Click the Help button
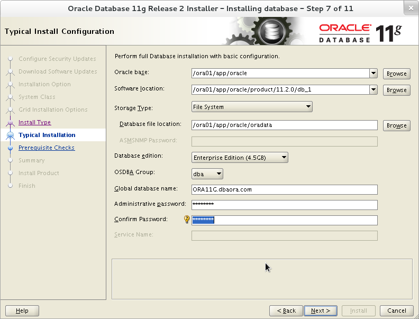Screen dimensions: 419x319 pyautogui.click(x=22, y=311)
